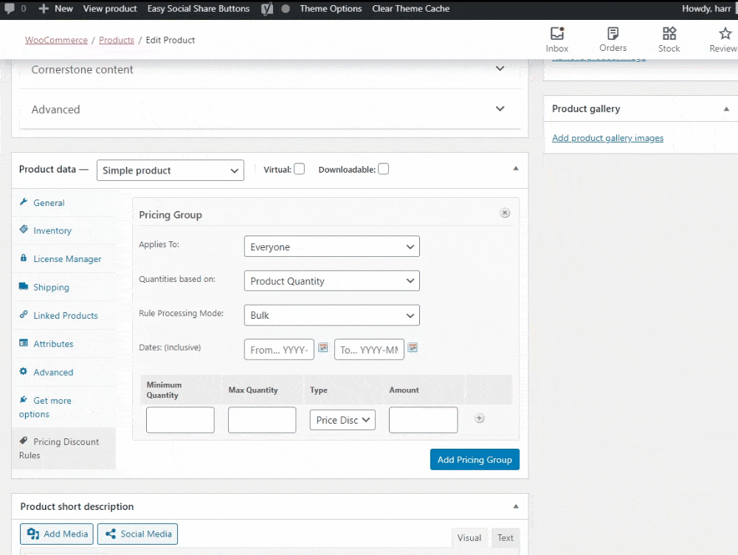Open the To date calendar picker icon
This screenshot has height=555, width=738.
click(413, 348)
